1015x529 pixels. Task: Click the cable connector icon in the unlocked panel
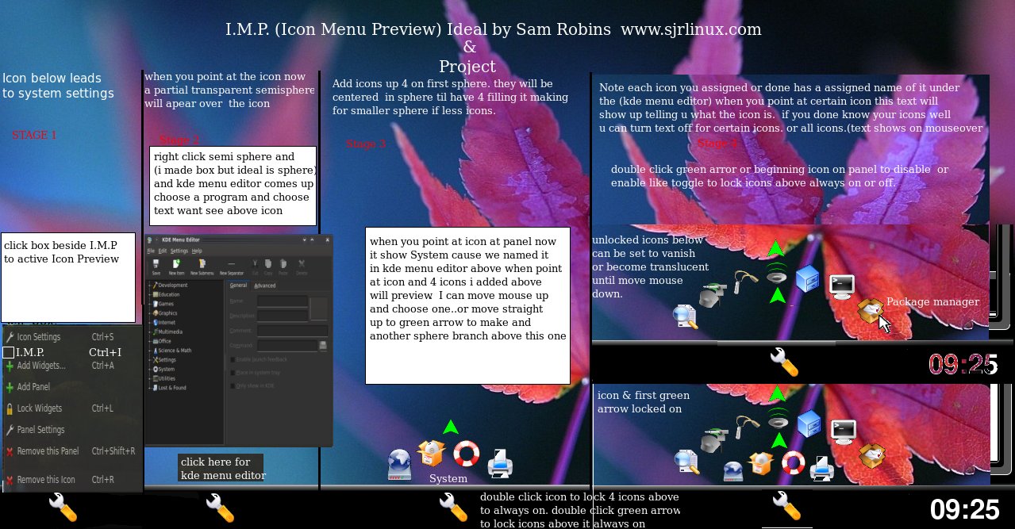point(746,282)
